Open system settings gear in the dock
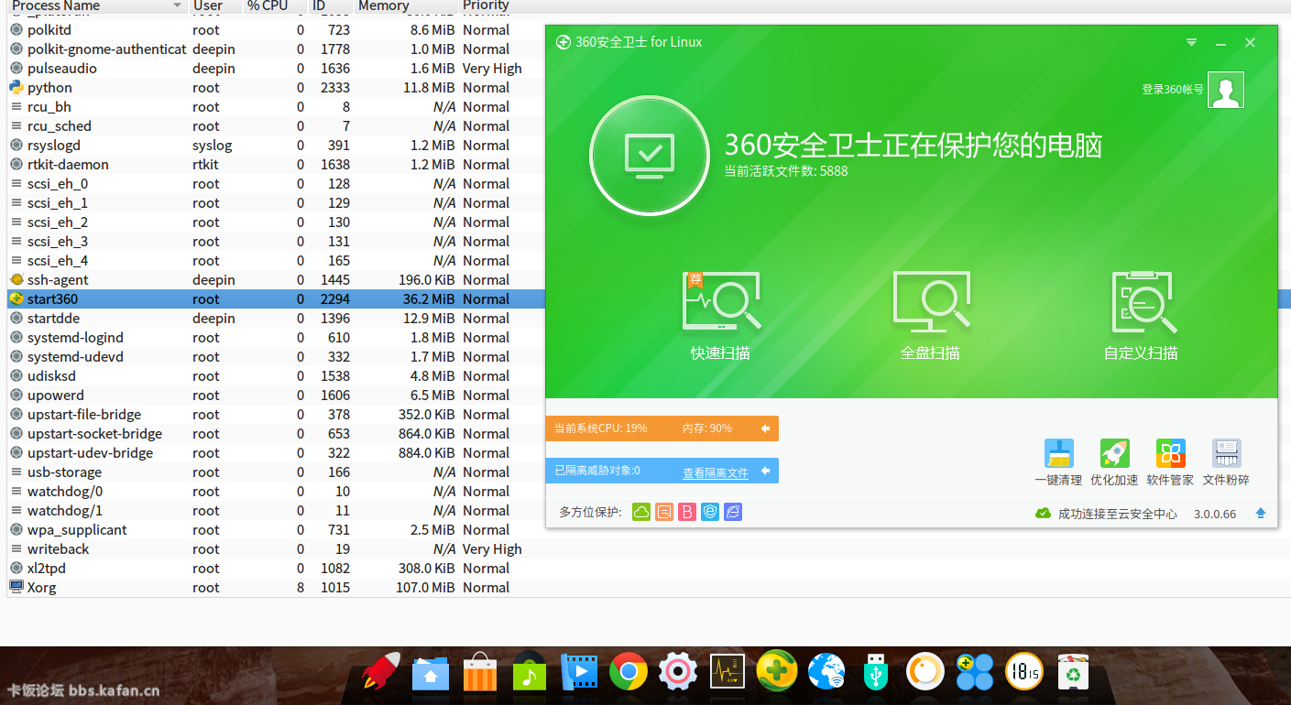 (678, 673)
